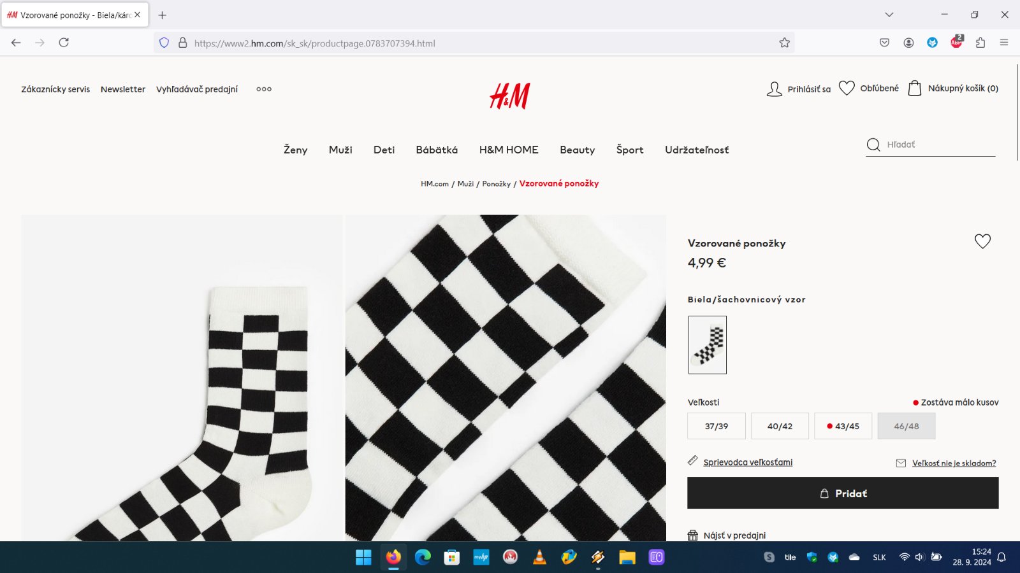Add socks to favorites with heart icon

coord(982,241)
